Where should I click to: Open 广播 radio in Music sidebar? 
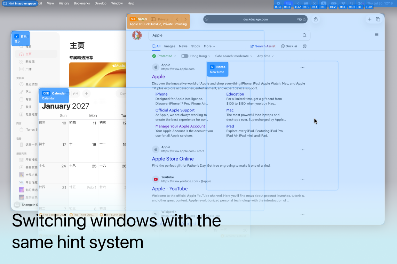coord(36,69)
